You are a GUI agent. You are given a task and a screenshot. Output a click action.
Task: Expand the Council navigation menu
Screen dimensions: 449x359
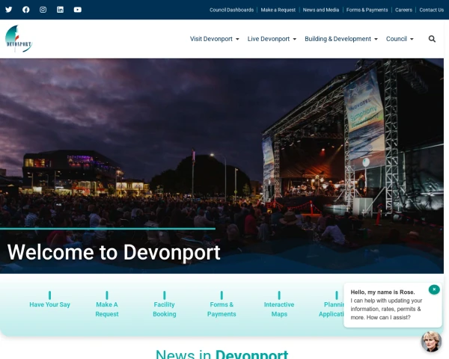click(400, 39)
